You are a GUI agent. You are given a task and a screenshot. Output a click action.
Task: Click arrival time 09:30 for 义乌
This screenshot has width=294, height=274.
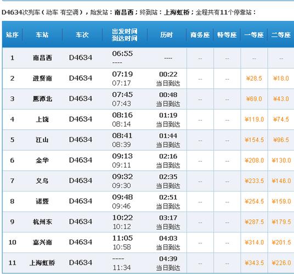pyautogui.click(x=122, y=186)
